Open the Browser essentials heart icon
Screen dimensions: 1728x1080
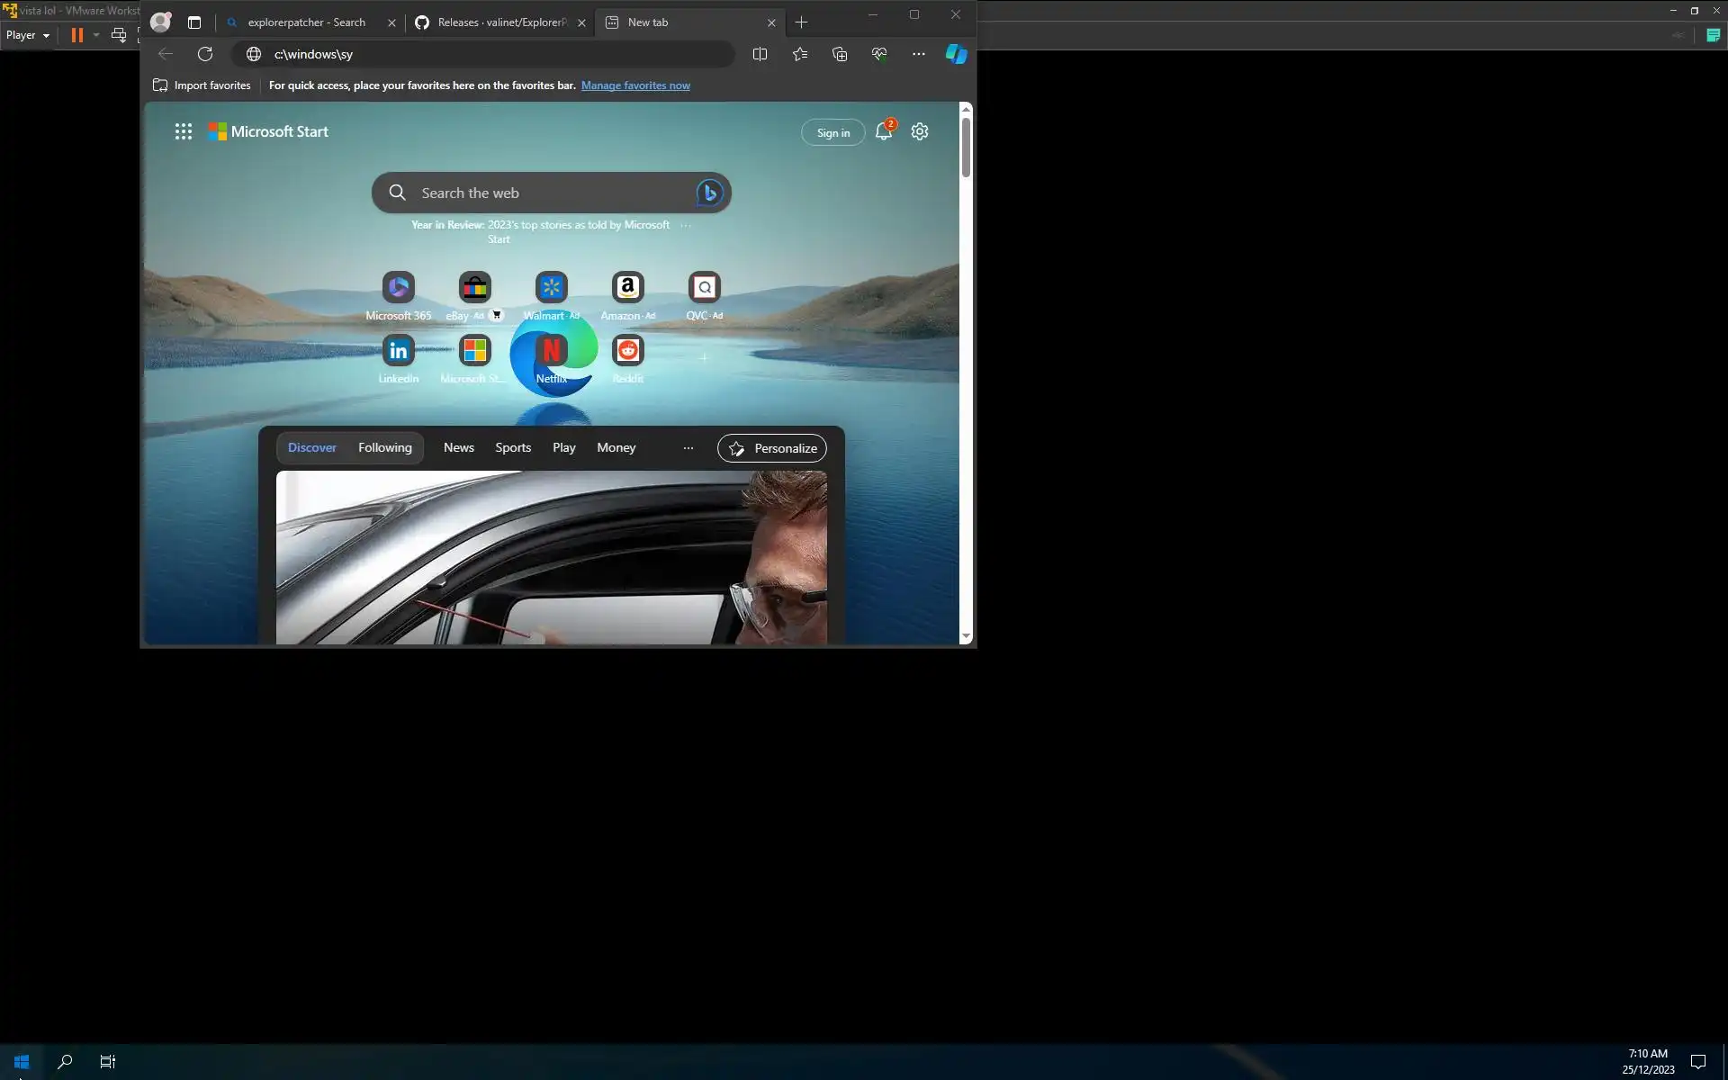point(879,54)
